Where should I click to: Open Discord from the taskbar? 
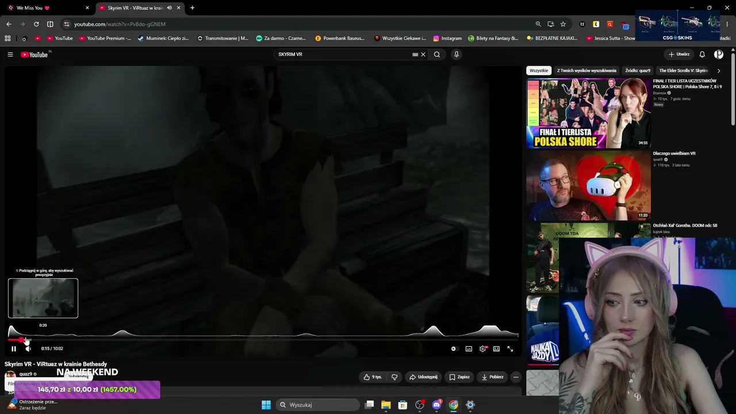[436, 405]
